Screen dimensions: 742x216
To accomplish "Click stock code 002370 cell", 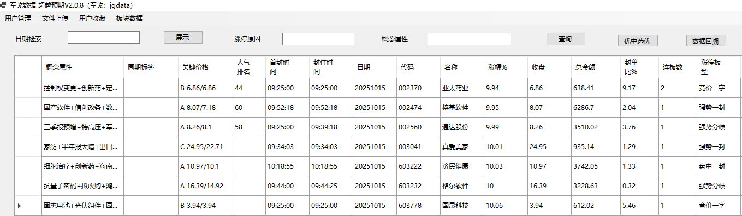I will (419, 88).
